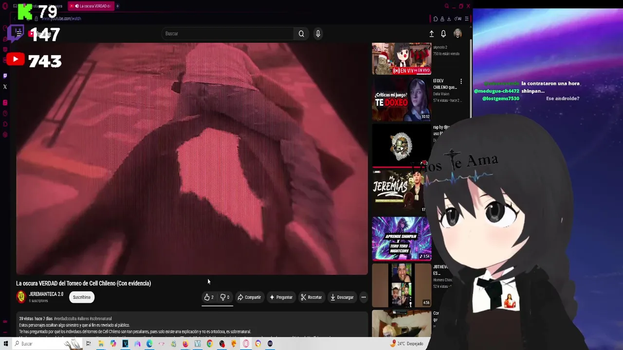The image size is (623, 350).
Task: Start voice search with the microphone icon
Action: [x=318, y=34]
